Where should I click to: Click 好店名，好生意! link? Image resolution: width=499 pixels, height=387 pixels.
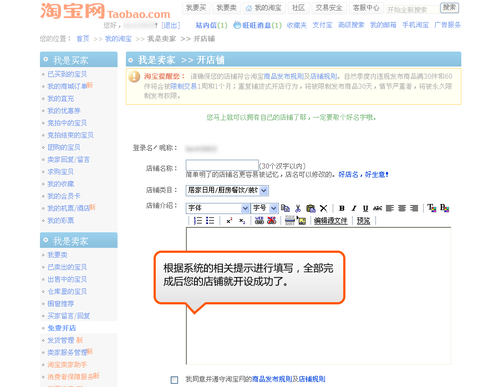[x=363, y=175]
